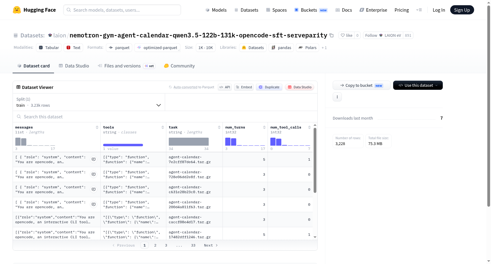Go to page 3 of results
Viewport: 491px width, 264px height.
(166, 245)
